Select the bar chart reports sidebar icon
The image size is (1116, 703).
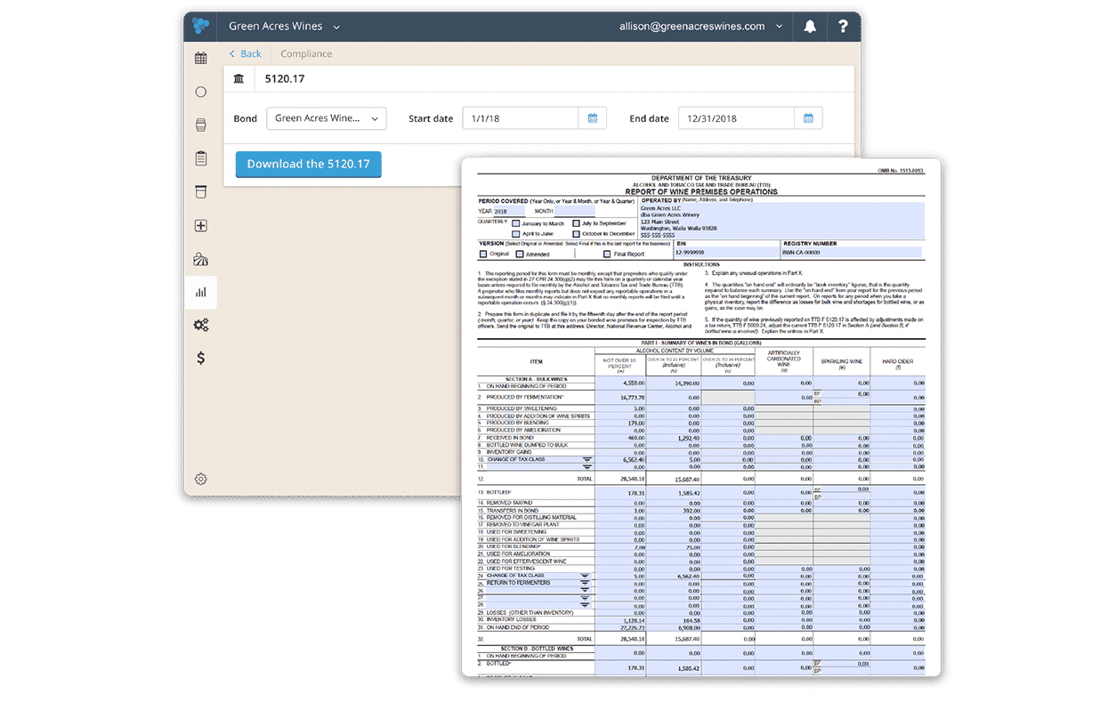tap(201, 292)
